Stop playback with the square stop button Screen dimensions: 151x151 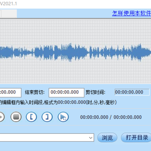coord(16,117)
